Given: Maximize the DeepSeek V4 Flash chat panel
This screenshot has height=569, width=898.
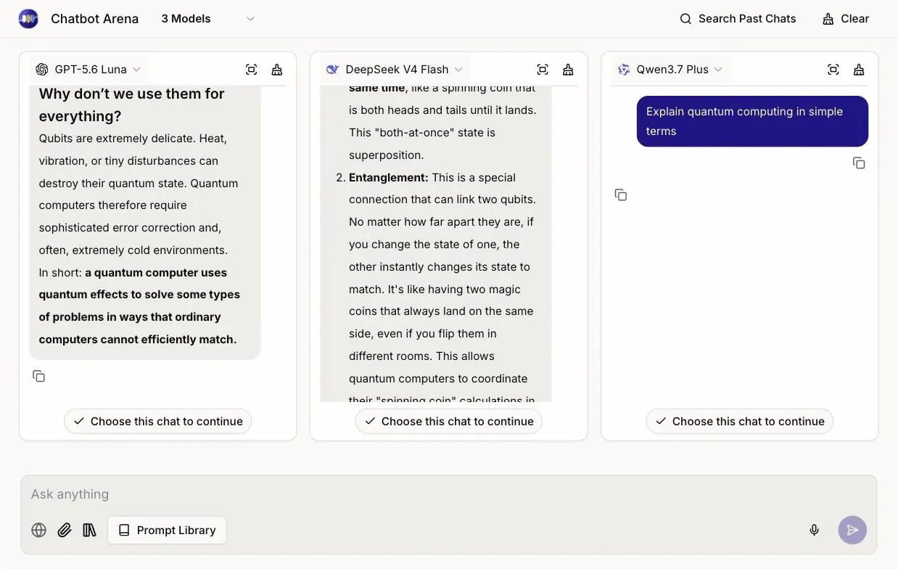Looking at the screenshot, I should [x=543, y=70].
